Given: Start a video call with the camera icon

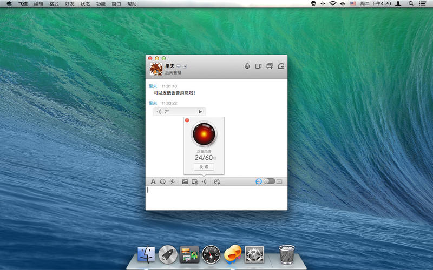Looking at the screenshot, I should (x=258, y=66).
